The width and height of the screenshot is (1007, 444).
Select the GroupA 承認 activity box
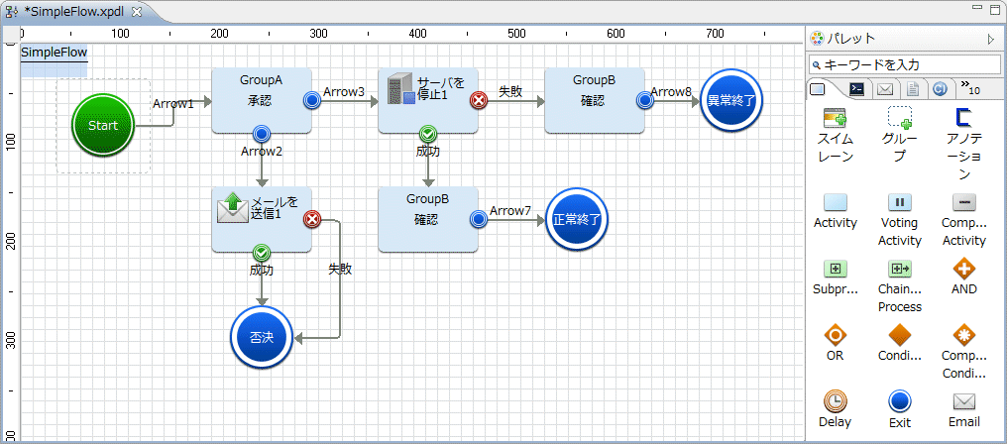click(262, 100)
